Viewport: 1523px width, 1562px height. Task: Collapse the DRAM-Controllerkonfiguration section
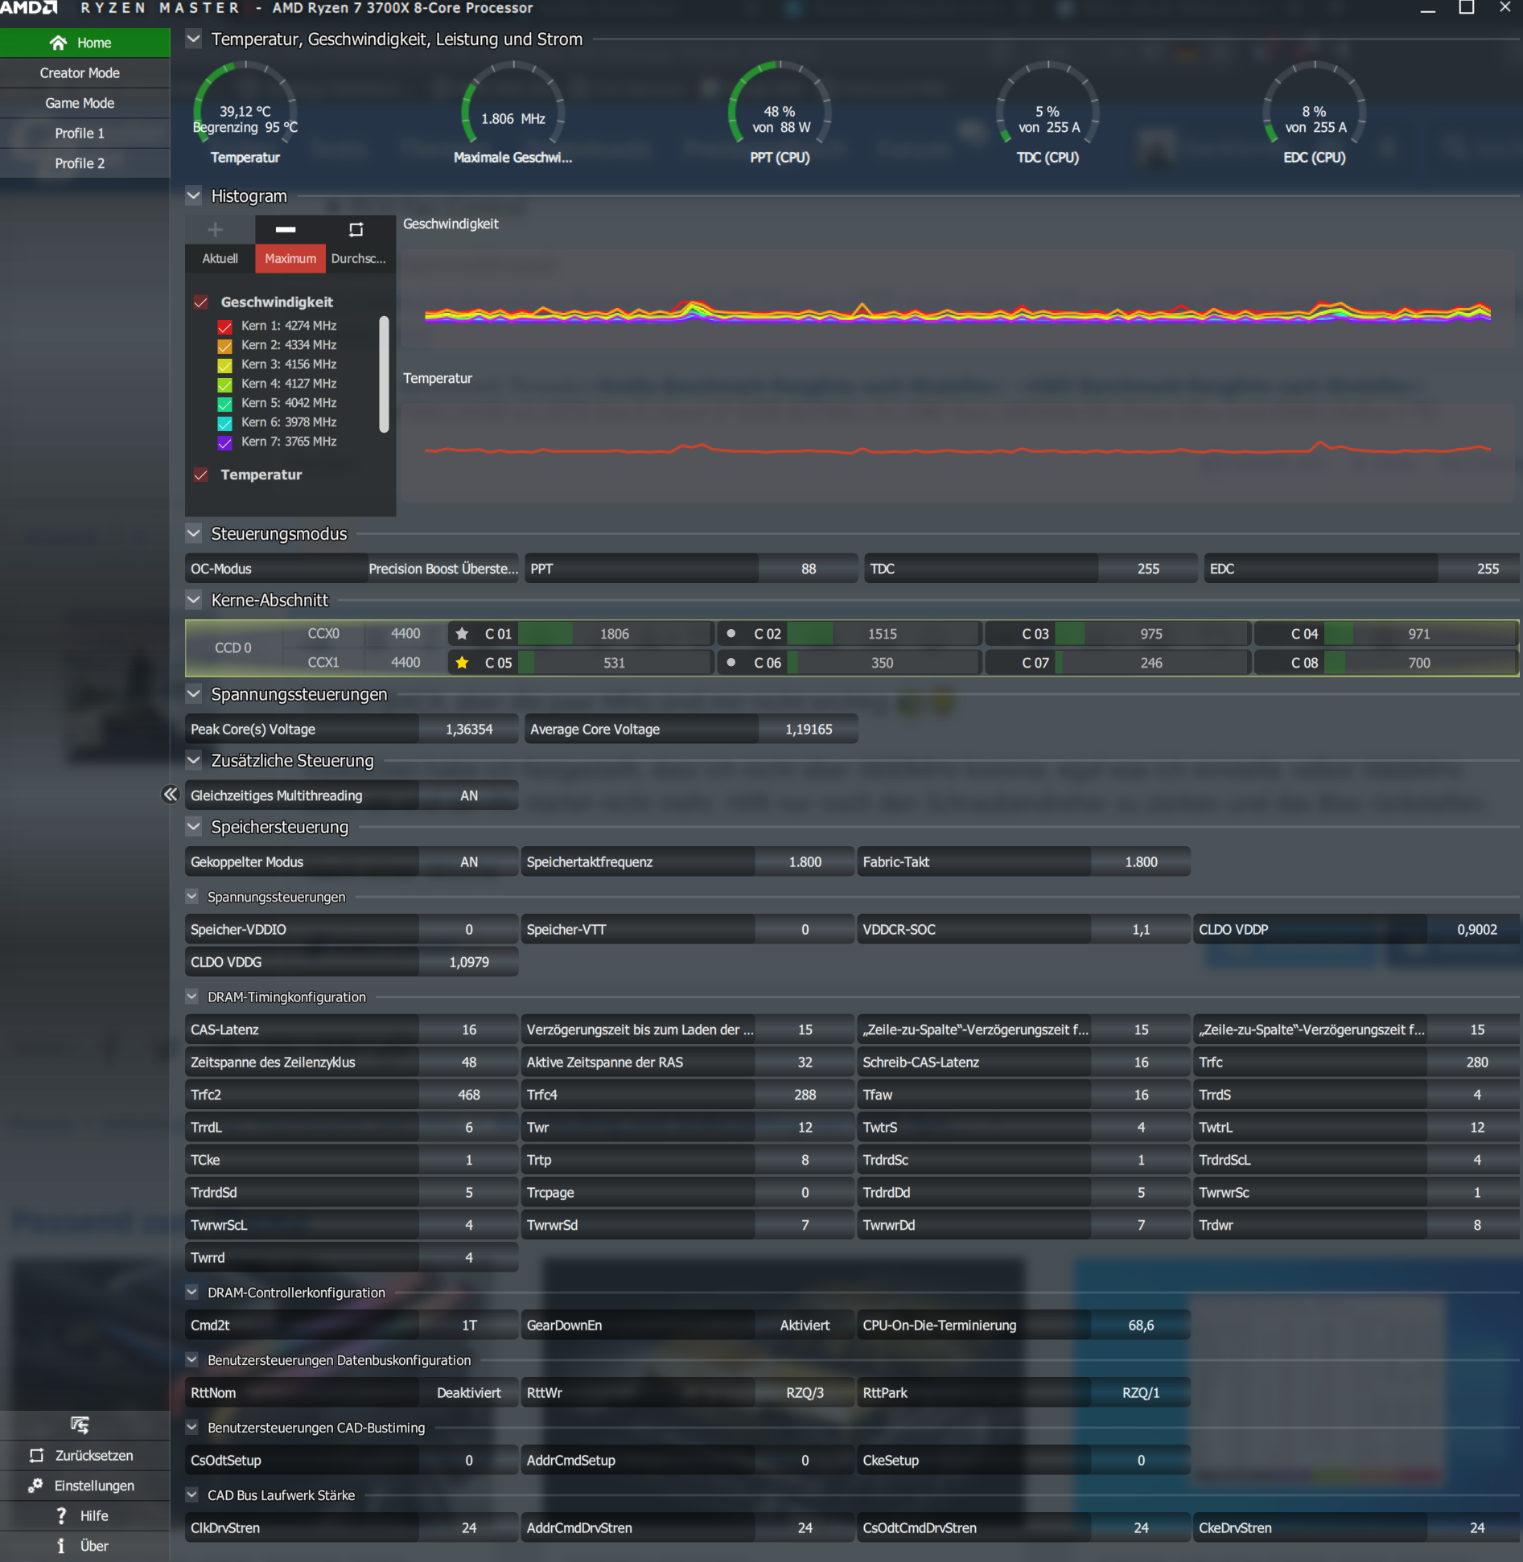pos(192,1293)
